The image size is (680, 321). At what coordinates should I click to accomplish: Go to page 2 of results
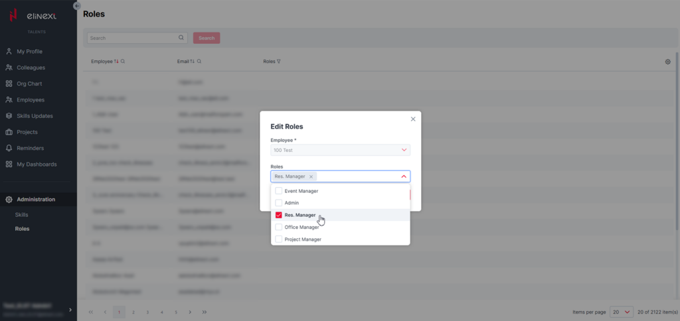pos(133,312)
